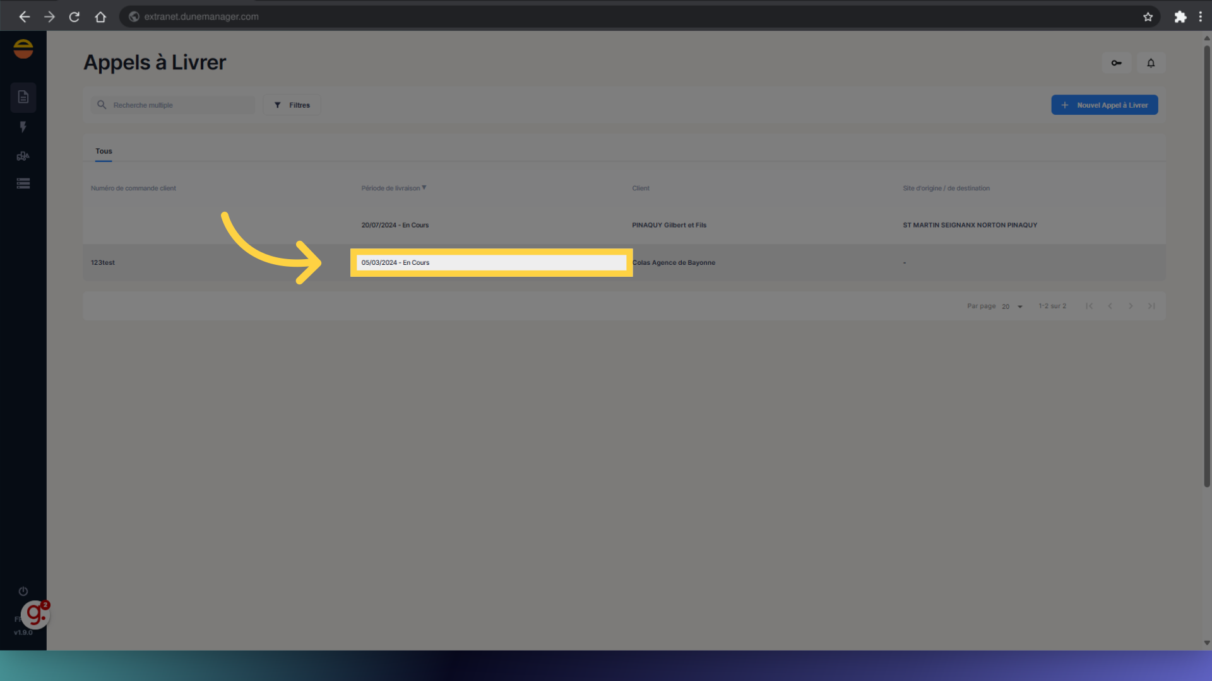Click the page vertical scrollbar
Viewport: 1212px width, 681px height.
tap(1206, 265)
